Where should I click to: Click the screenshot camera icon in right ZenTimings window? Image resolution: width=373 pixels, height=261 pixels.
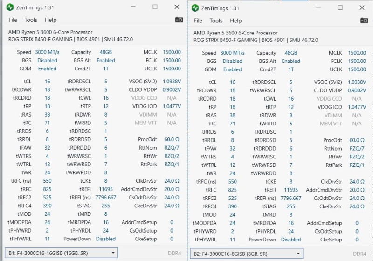click(364, 21)
